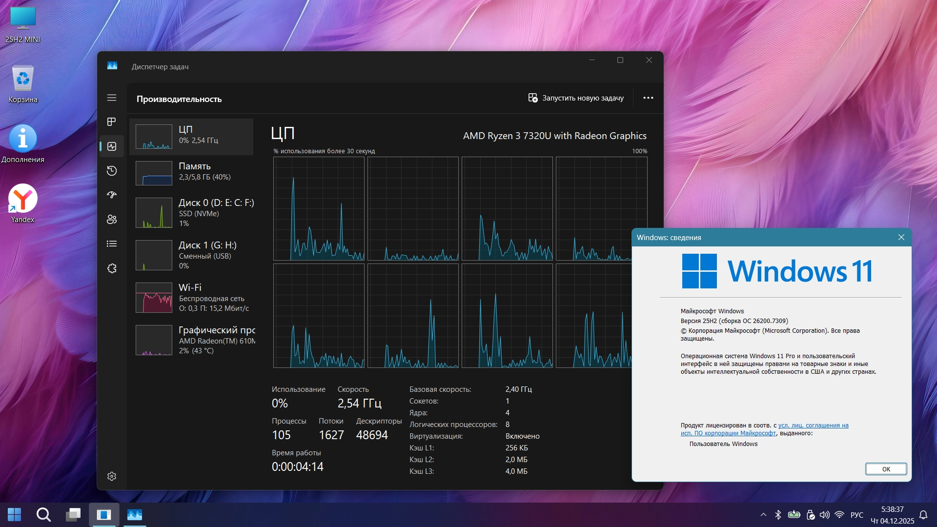937x527 pixels.
Task: Open Task Manager settings gear
Action: pyautogui.click(x=112, y=476)
